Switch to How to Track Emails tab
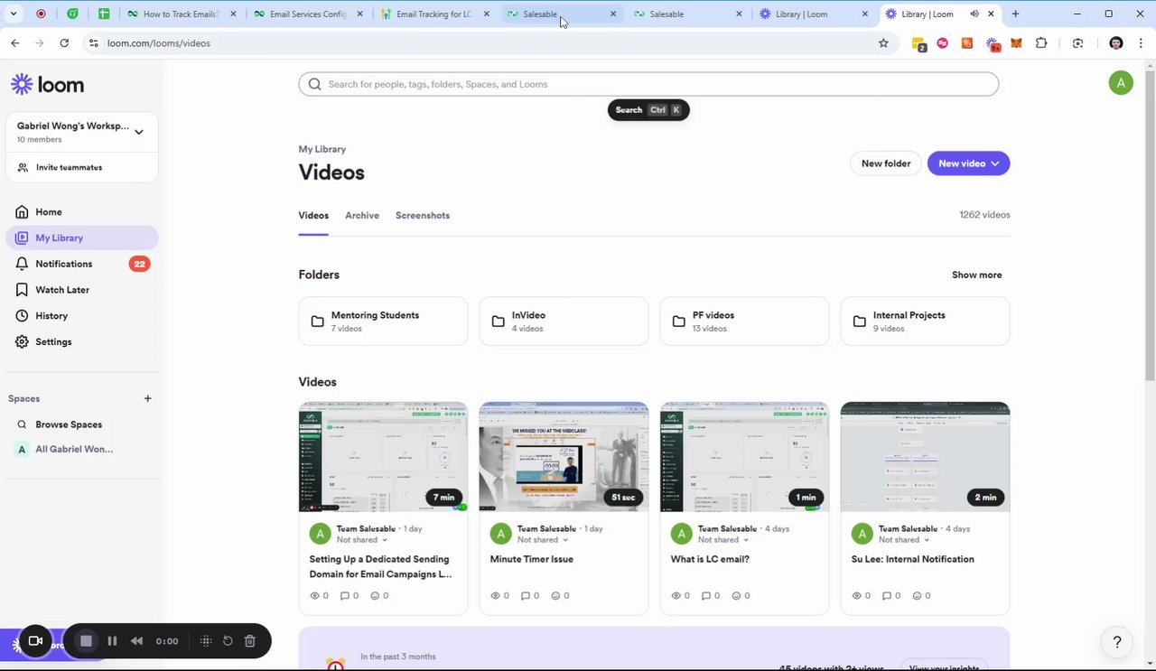This screenshot has height=671, width=1156. pos(181,14)
